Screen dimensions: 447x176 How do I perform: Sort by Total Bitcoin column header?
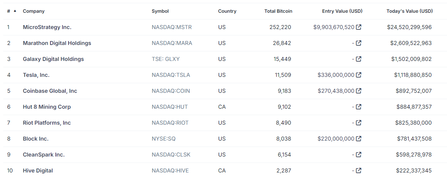tap(278, 11)
